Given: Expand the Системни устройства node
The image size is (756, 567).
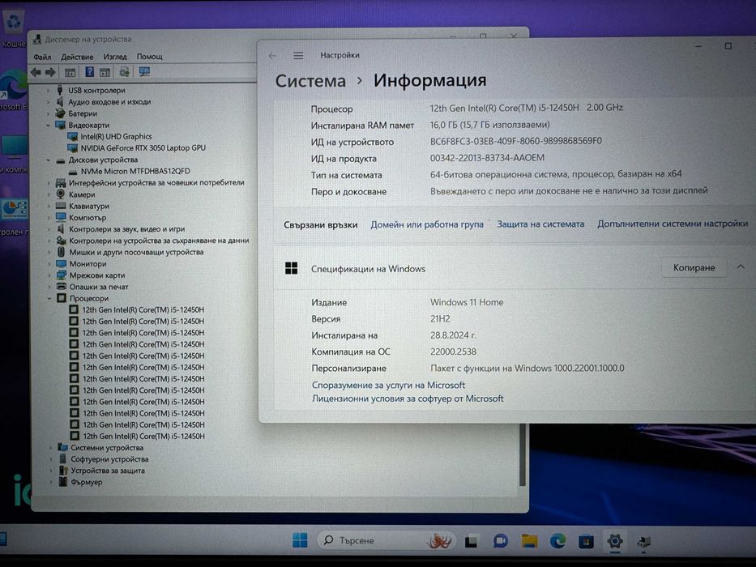Looking at the screenshot, I should pyautogui.click(x=50, y=447).
